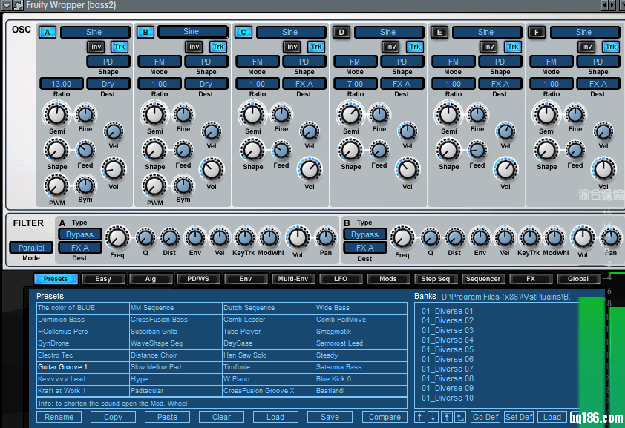
Task: Click oscillator F Vol knob
Action: (603, 169)
